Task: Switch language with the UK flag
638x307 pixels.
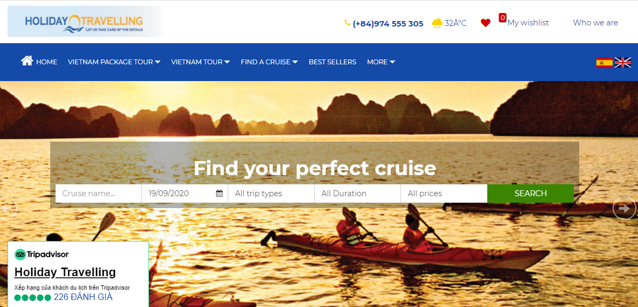Action: [x=622, y=62]
